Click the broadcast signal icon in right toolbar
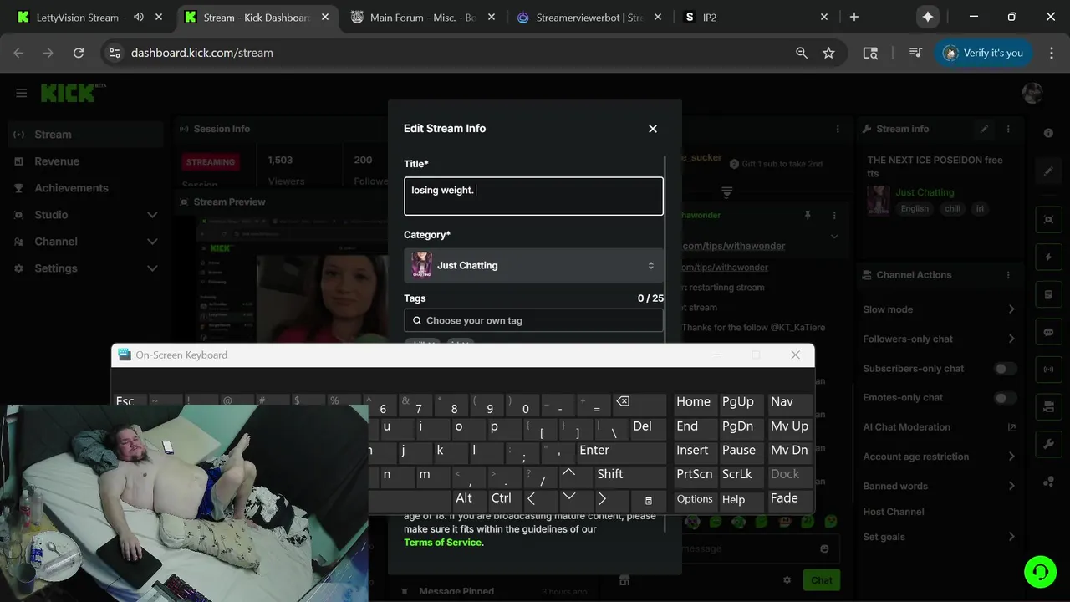The width and height of the screenshot is (1070, 602). click(1048, 369)
